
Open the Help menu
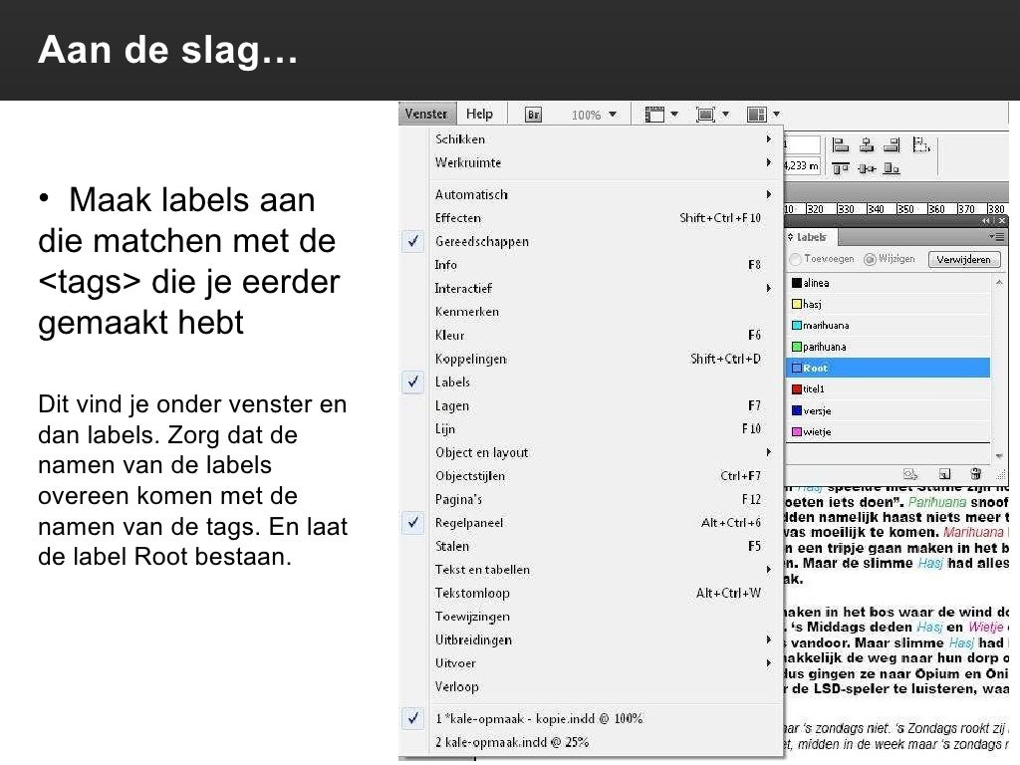pos(479,114)
